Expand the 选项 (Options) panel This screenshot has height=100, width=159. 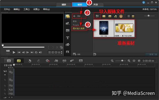151,55
